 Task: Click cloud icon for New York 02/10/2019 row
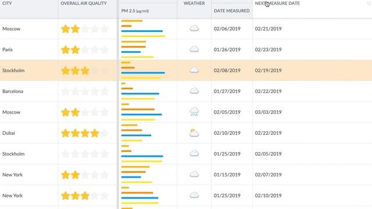tap(194, 195)
